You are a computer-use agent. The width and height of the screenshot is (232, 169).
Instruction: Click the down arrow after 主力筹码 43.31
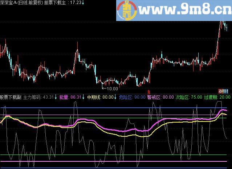(56, 97)
